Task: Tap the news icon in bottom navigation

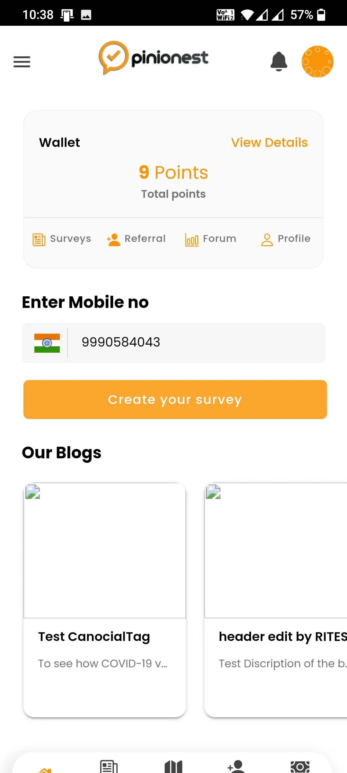Action: pos(109,767)
